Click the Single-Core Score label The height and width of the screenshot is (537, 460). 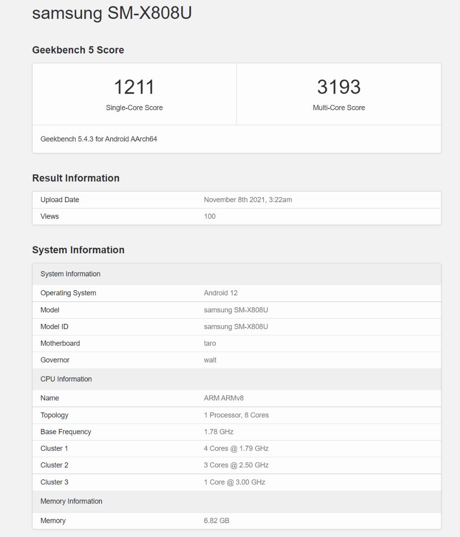(134, 108)
